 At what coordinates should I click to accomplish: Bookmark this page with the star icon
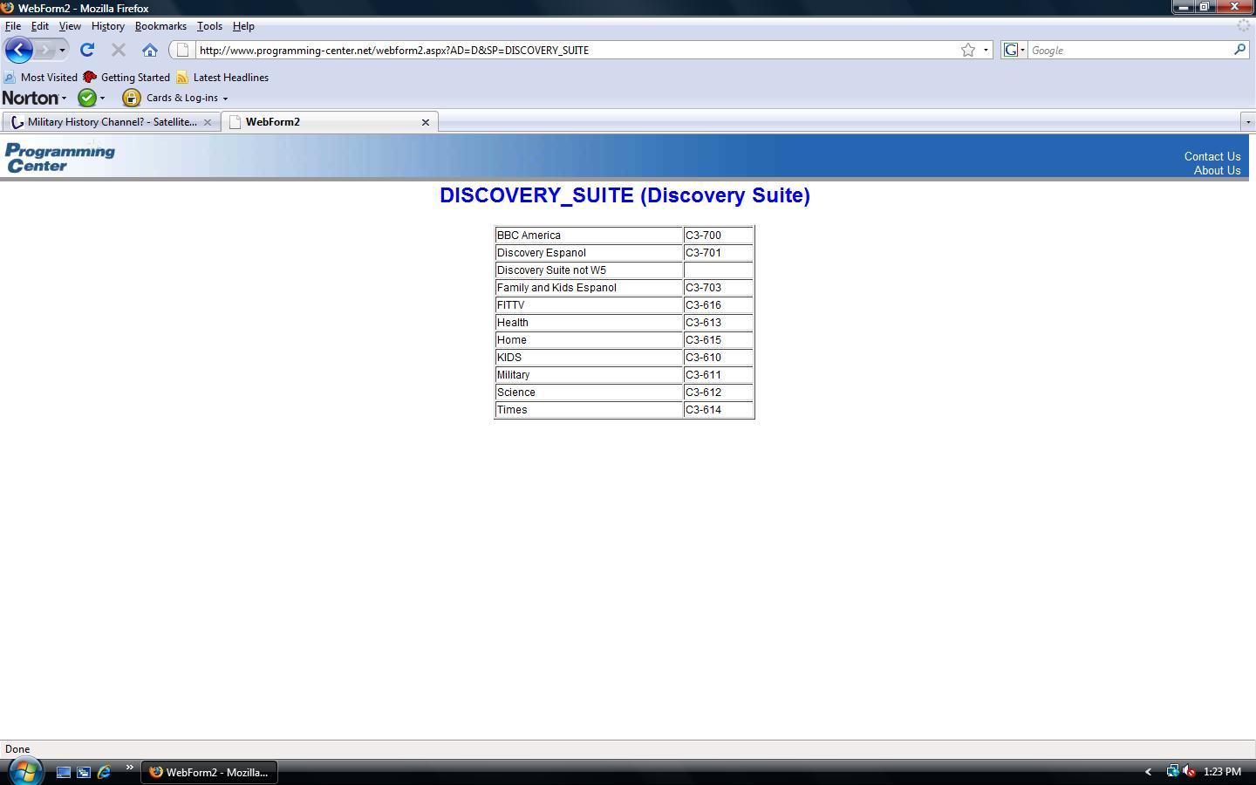point(968,50)
